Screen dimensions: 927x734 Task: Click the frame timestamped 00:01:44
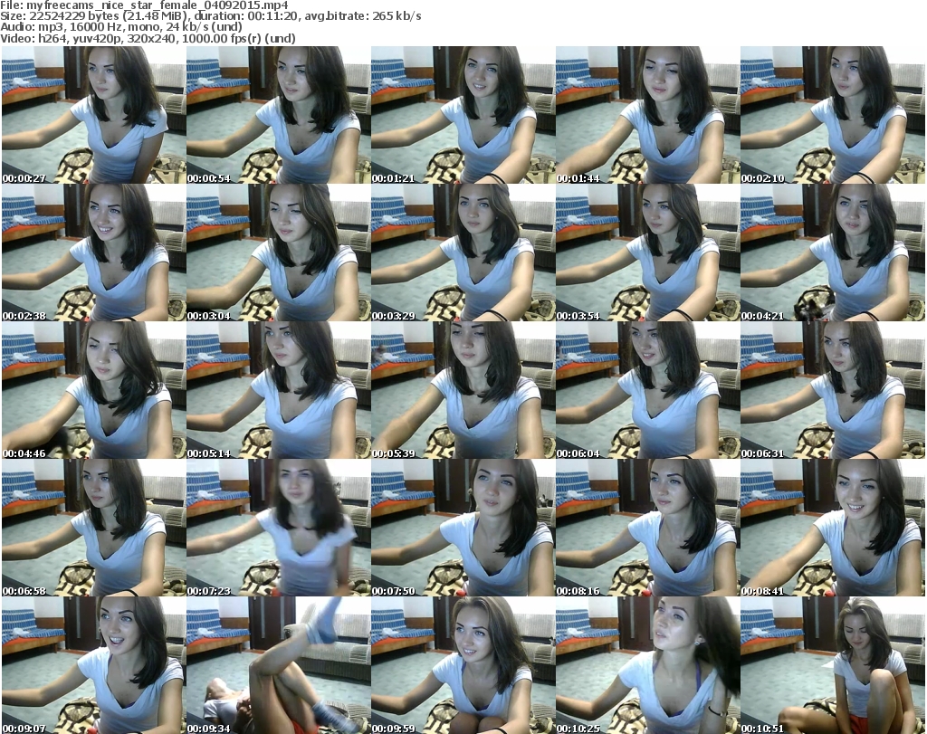[x=648, y=115]
